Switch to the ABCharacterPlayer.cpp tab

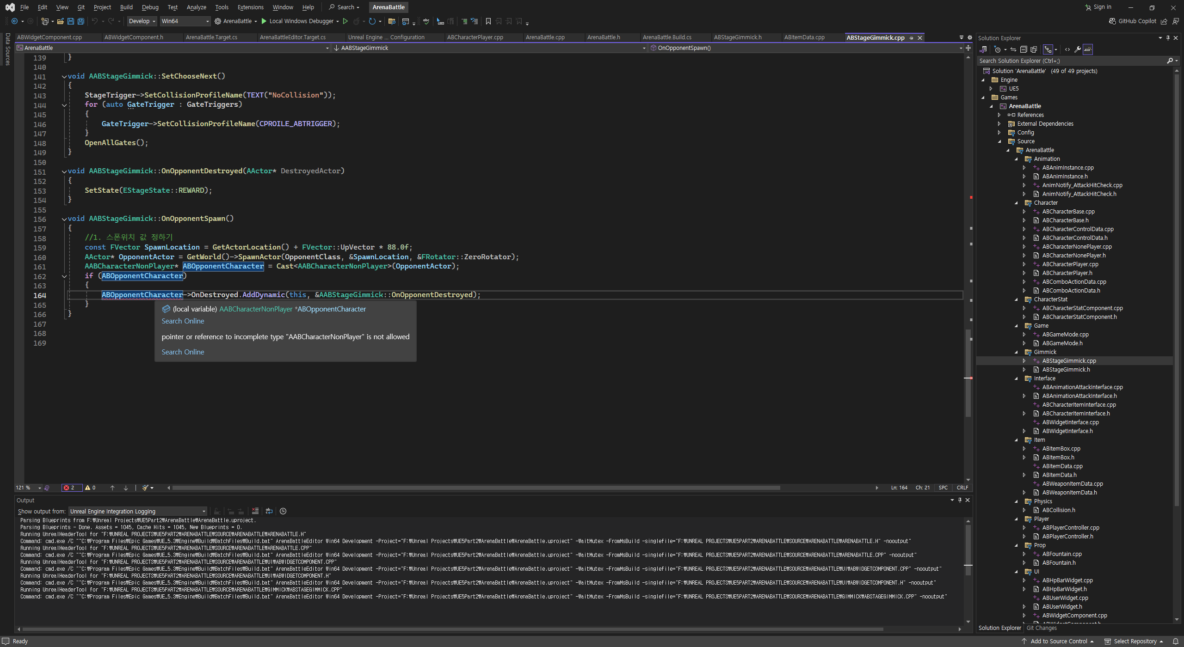point(475,37)
